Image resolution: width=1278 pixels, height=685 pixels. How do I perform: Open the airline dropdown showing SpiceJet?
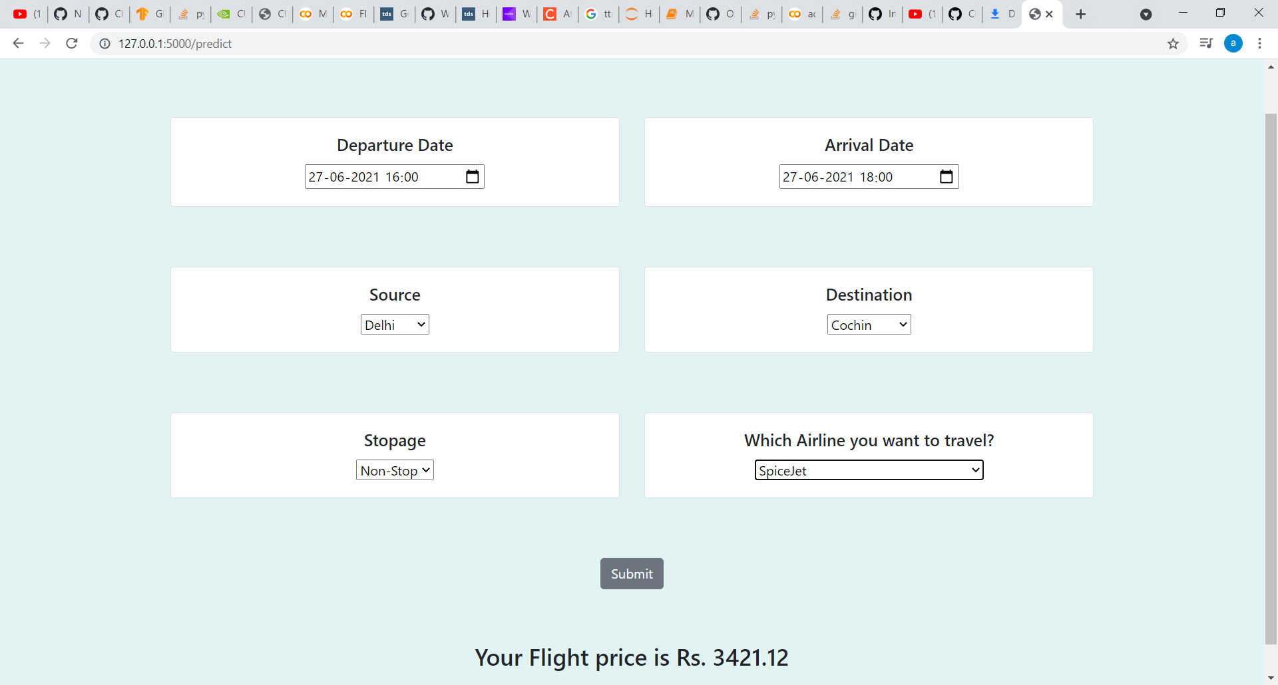869,470
